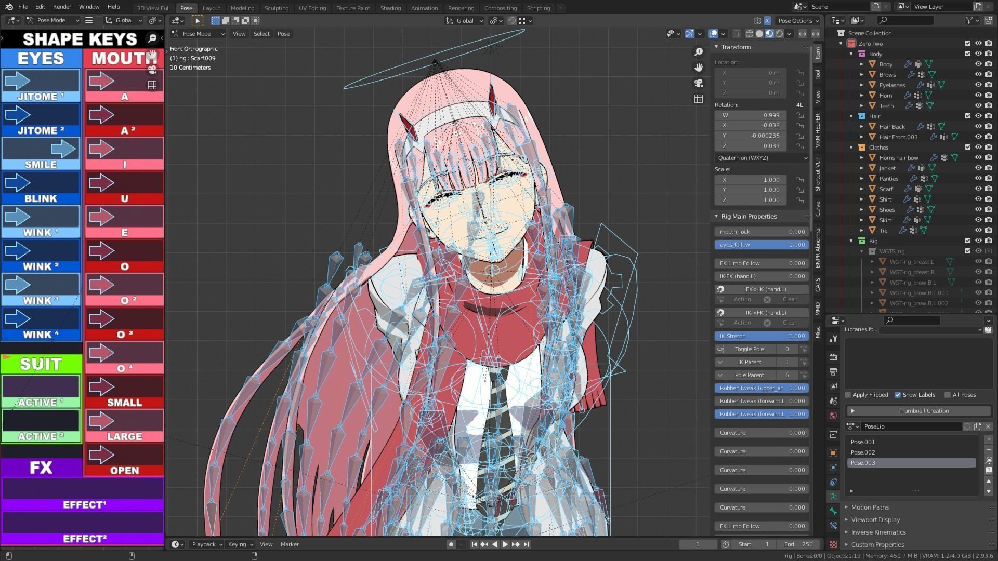The width and height of the screenshot is (998, 561).
Task: Open the Render menu
Action: click(62, 7)
